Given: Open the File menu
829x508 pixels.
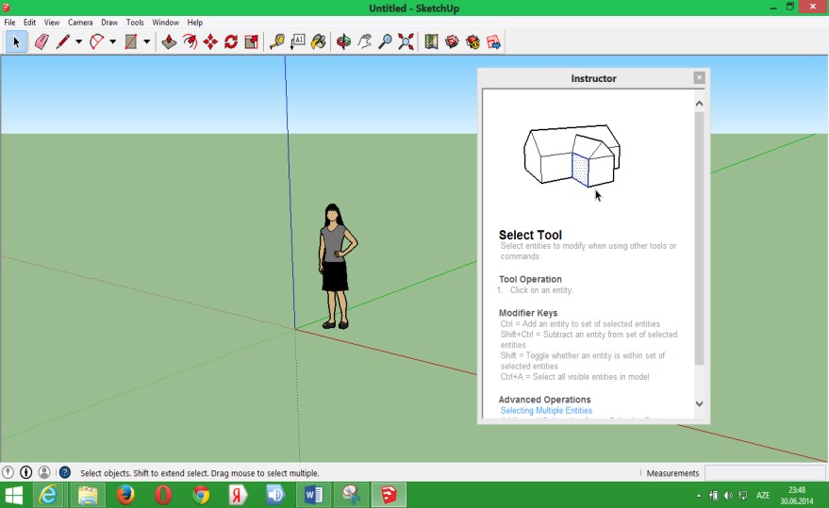Looking at the screenshot, I should (9, 23).
